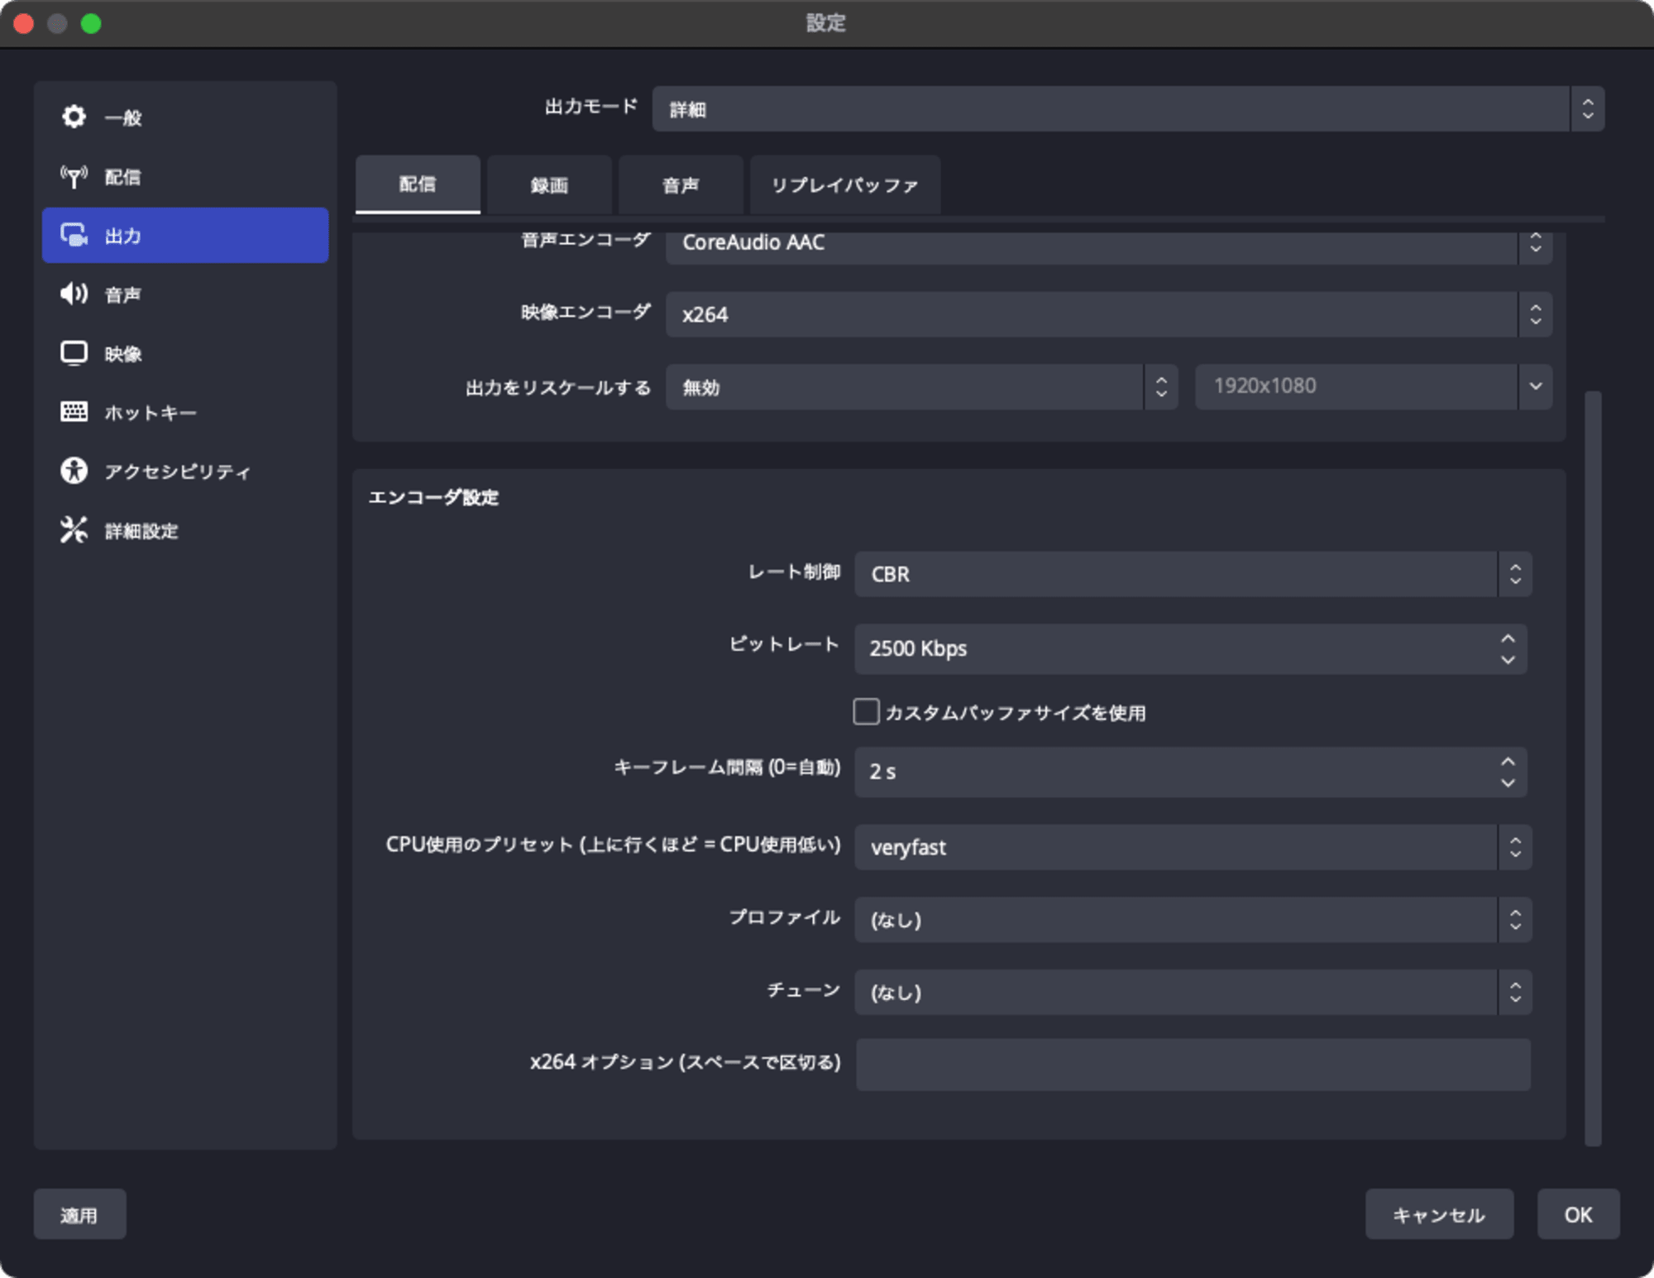Click the gear icon for 一般 settings
The image size is (1654, 1278).
[74, 117]
